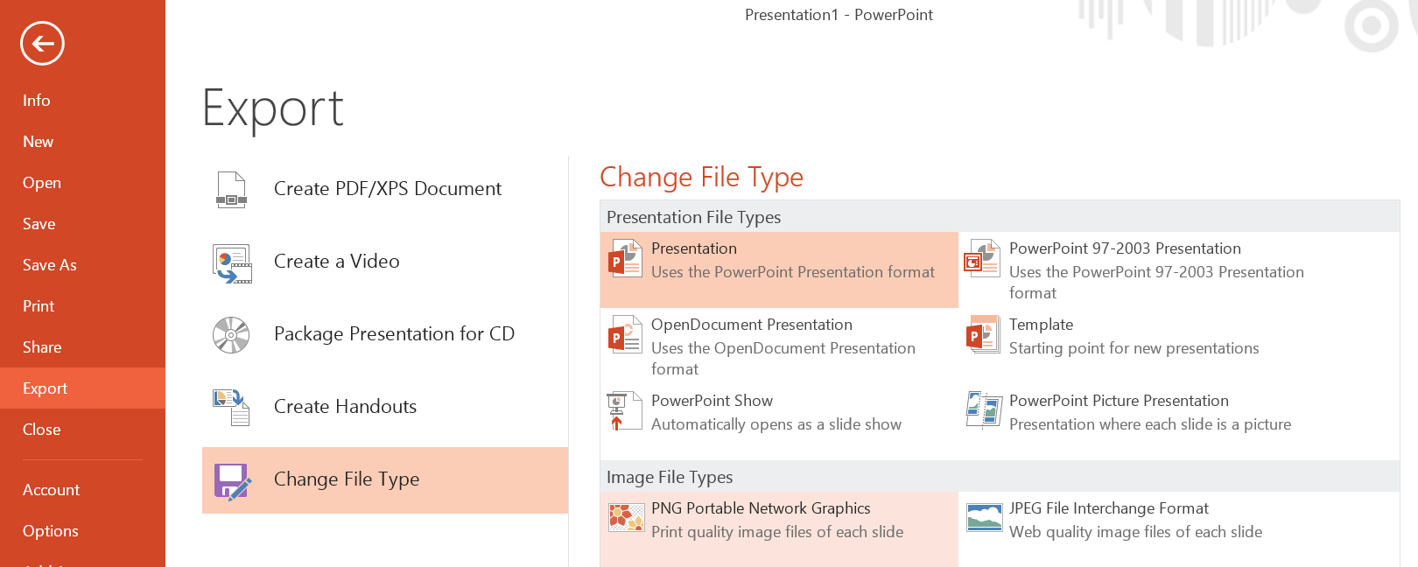Click the PowerPoint Picture Presentation icon
The height and width of the screenshot is (567, 1418).
tap(984, 409)
